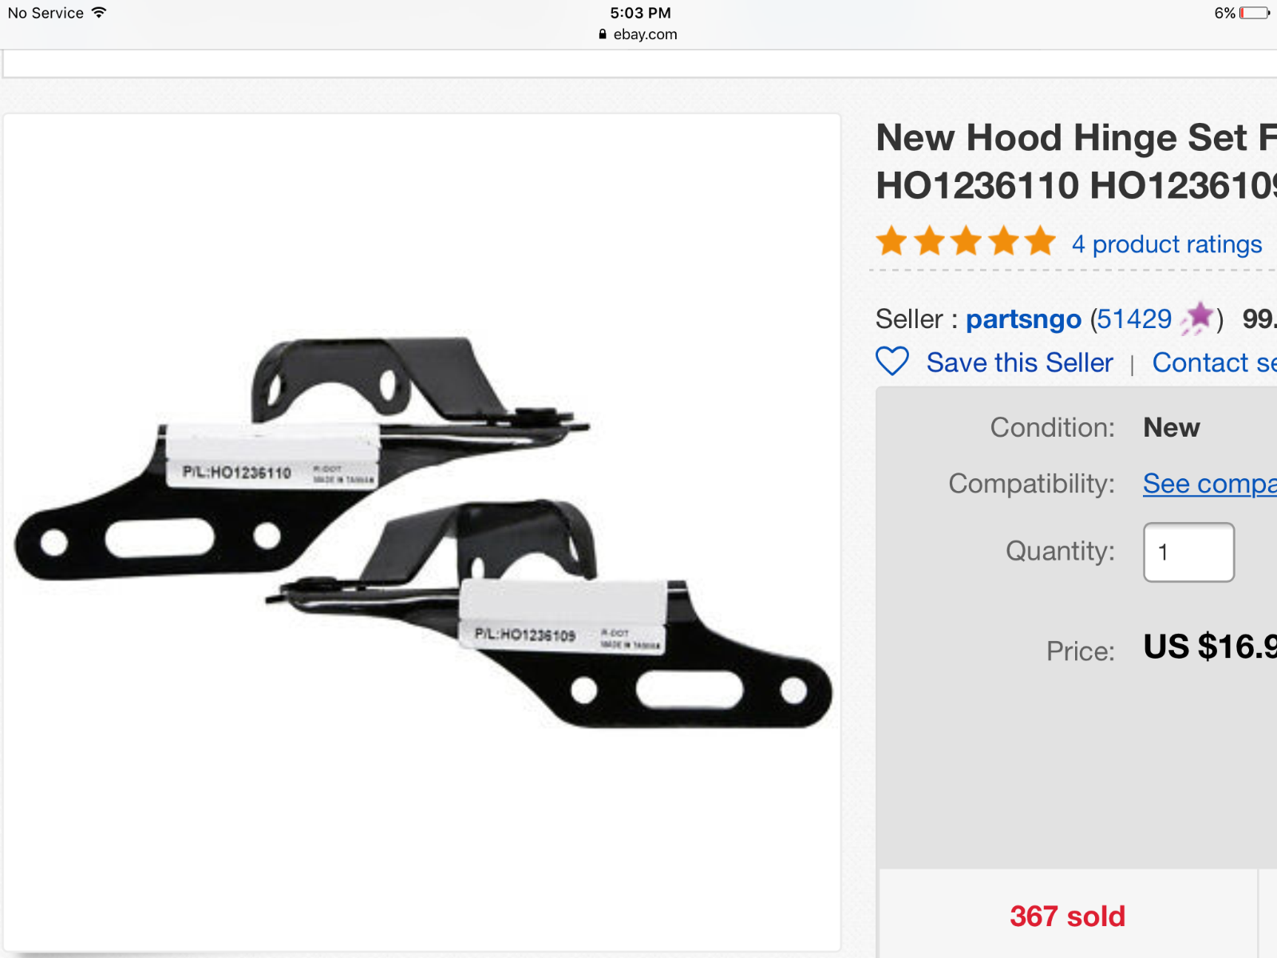Click the first orange rating star
1277x958 pixels.
tap(892, 241)
